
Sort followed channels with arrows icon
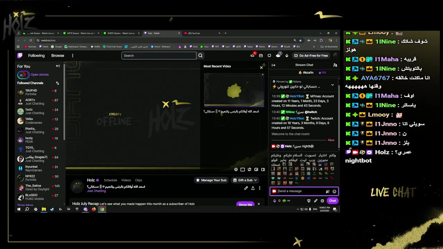[57, 83]
